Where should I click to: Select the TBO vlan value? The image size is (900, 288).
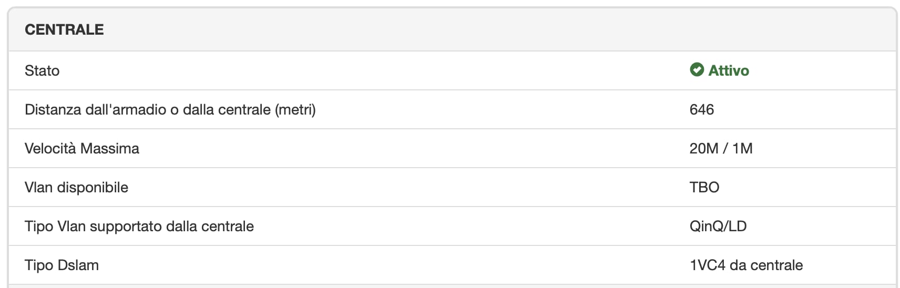click(x=704, y=187)
